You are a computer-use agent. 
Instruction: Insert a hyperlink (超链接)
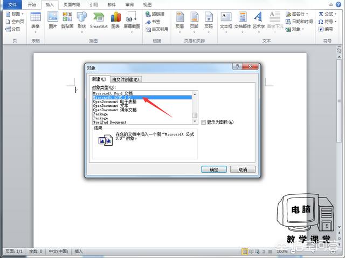tap(155, 14)
